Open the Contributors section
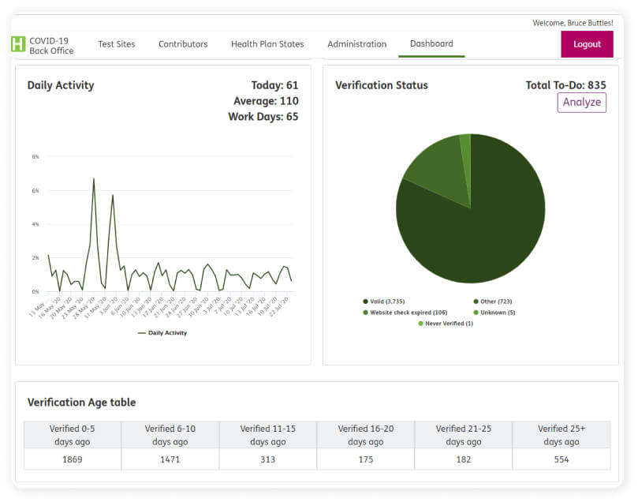 [182, 44]
